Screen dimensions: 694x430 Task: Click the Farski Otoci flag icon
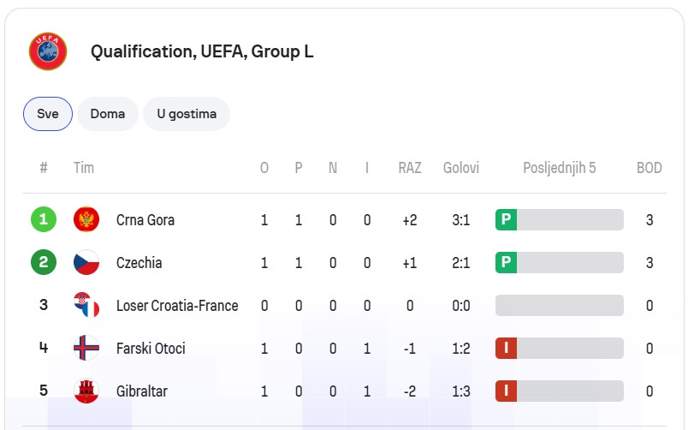pyautogui.click(x=86, y=348)
